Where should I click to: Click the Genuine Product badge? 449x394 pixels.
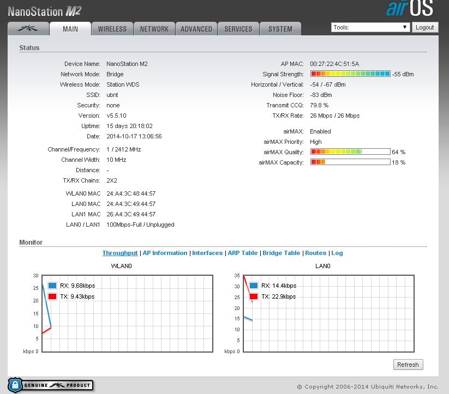pyautogui.click(x=51, y=385)
